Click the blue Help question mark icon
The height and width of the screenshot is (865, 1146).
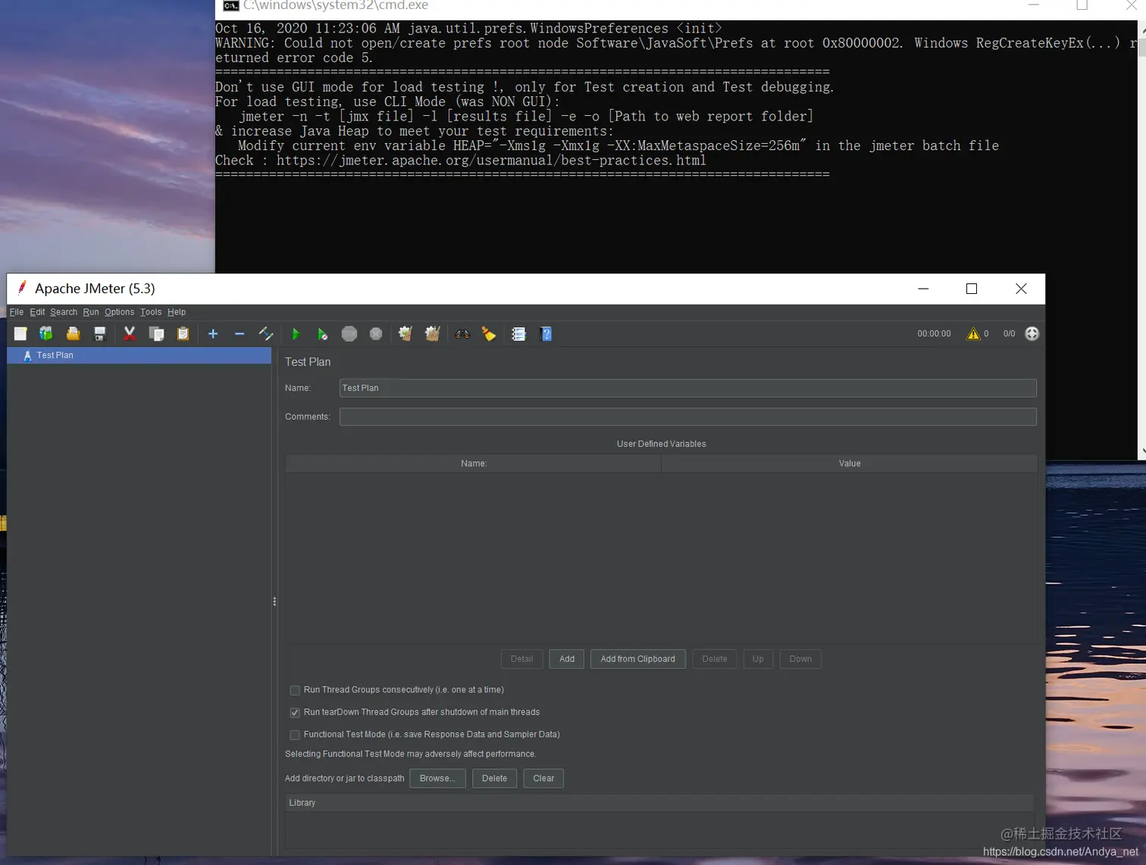tap(546, 334)
